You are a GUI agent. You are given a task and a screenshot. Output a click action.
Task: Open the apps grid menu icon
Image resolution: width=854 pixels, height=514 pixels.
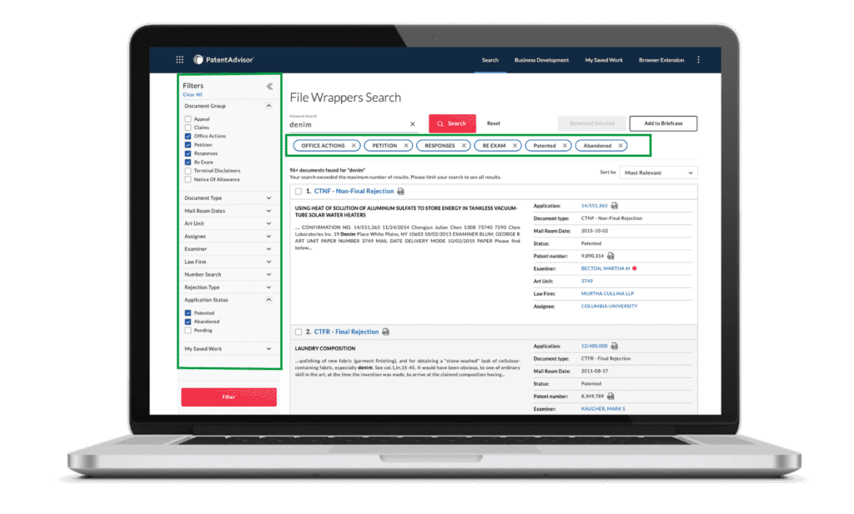coord(179,60)
